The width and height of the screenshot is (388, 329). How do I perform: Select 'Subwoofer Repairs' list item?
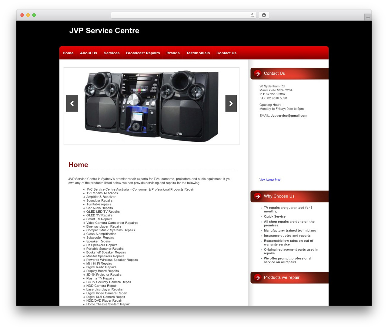coord(100,238)
